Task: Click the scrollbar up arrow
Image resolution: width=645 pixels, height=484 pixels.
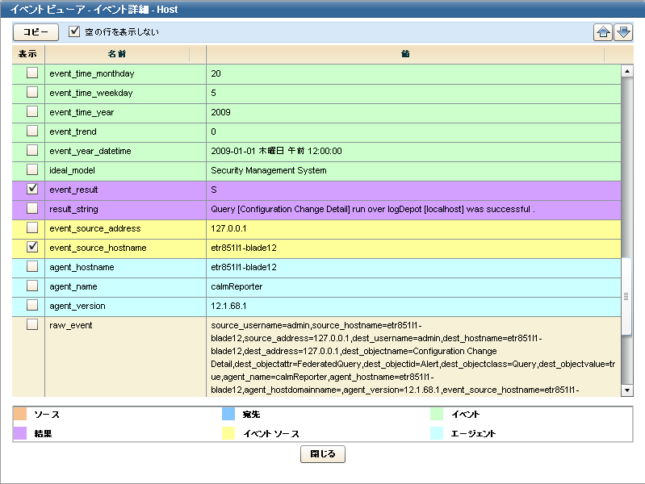Action: (x=626, y=71)
